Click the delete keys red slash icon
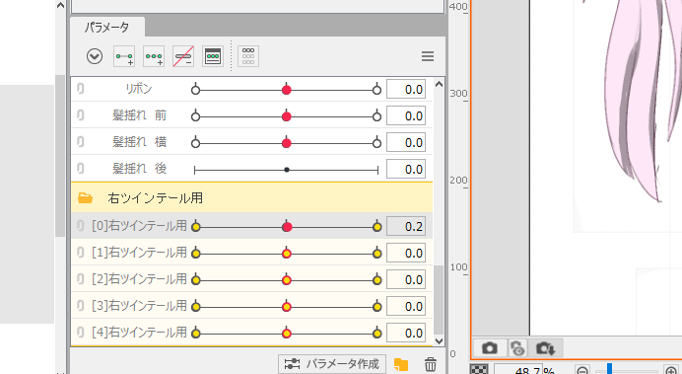This screenshot has width=682, height=374. point(183,56)
